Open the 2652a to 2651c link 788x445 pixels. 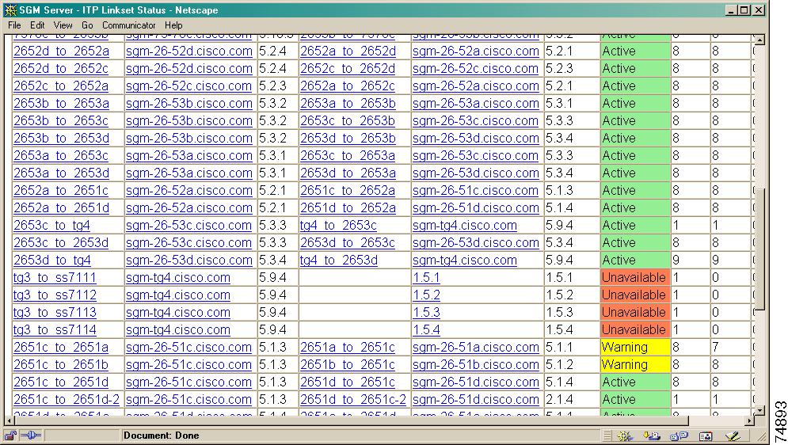click(61, 191)
